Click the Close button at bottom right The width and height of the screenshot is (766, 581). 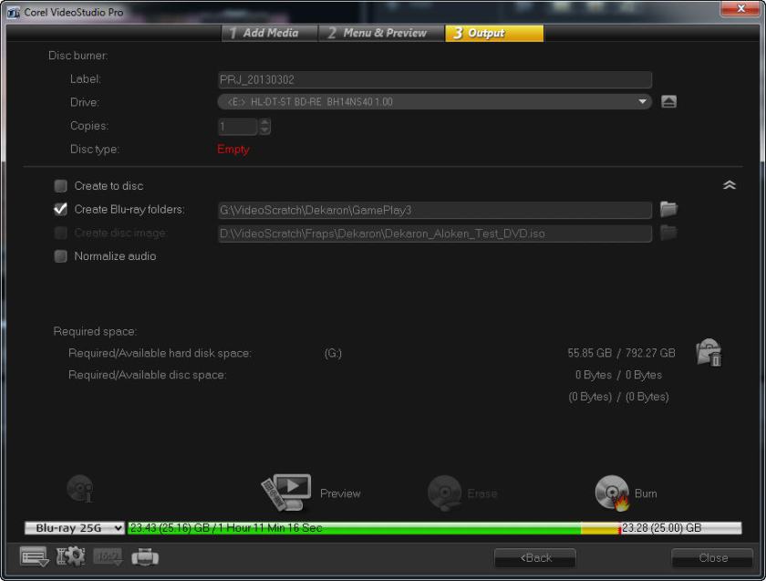coord(712,558)
